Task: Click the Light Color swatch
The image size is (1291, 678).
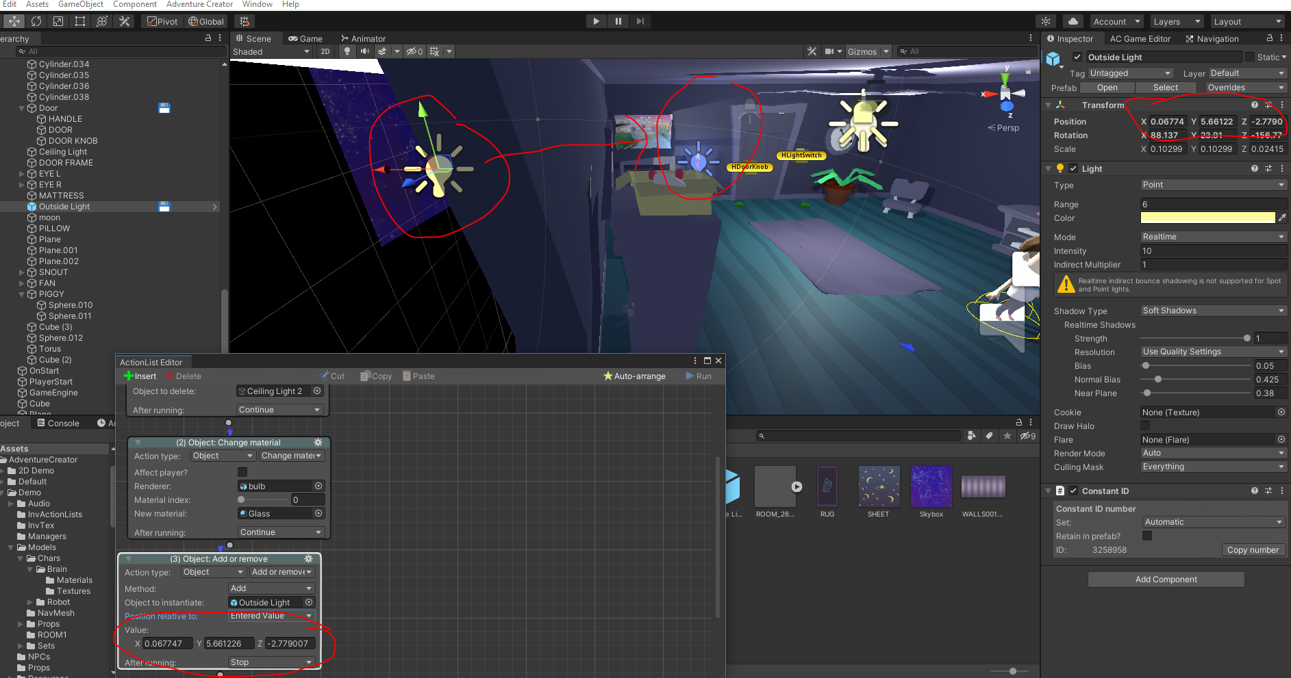Action: [x=1207, y=218]
